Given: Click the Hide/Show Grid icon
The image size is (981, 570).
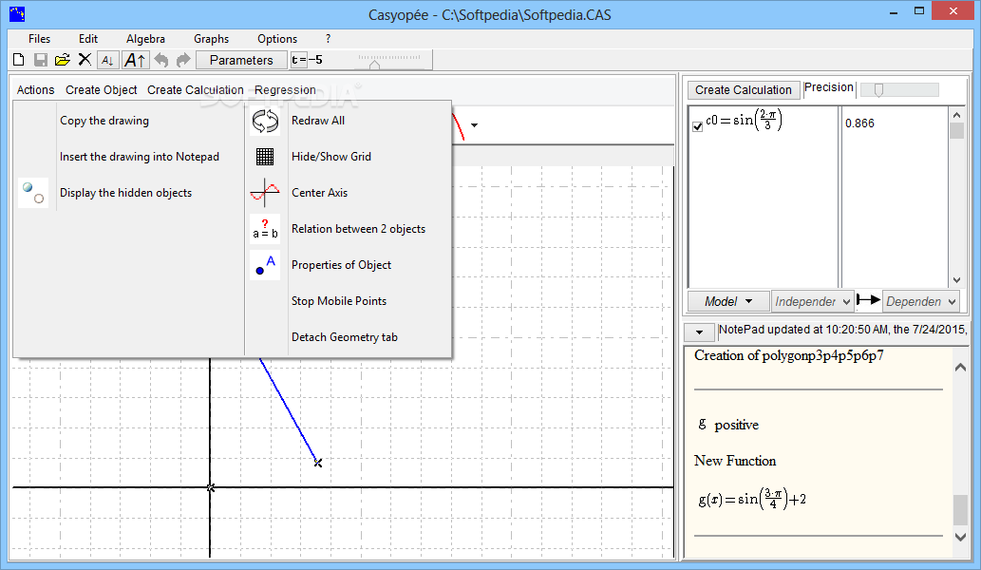Looking at the screenshot, I should coord(265,157).
